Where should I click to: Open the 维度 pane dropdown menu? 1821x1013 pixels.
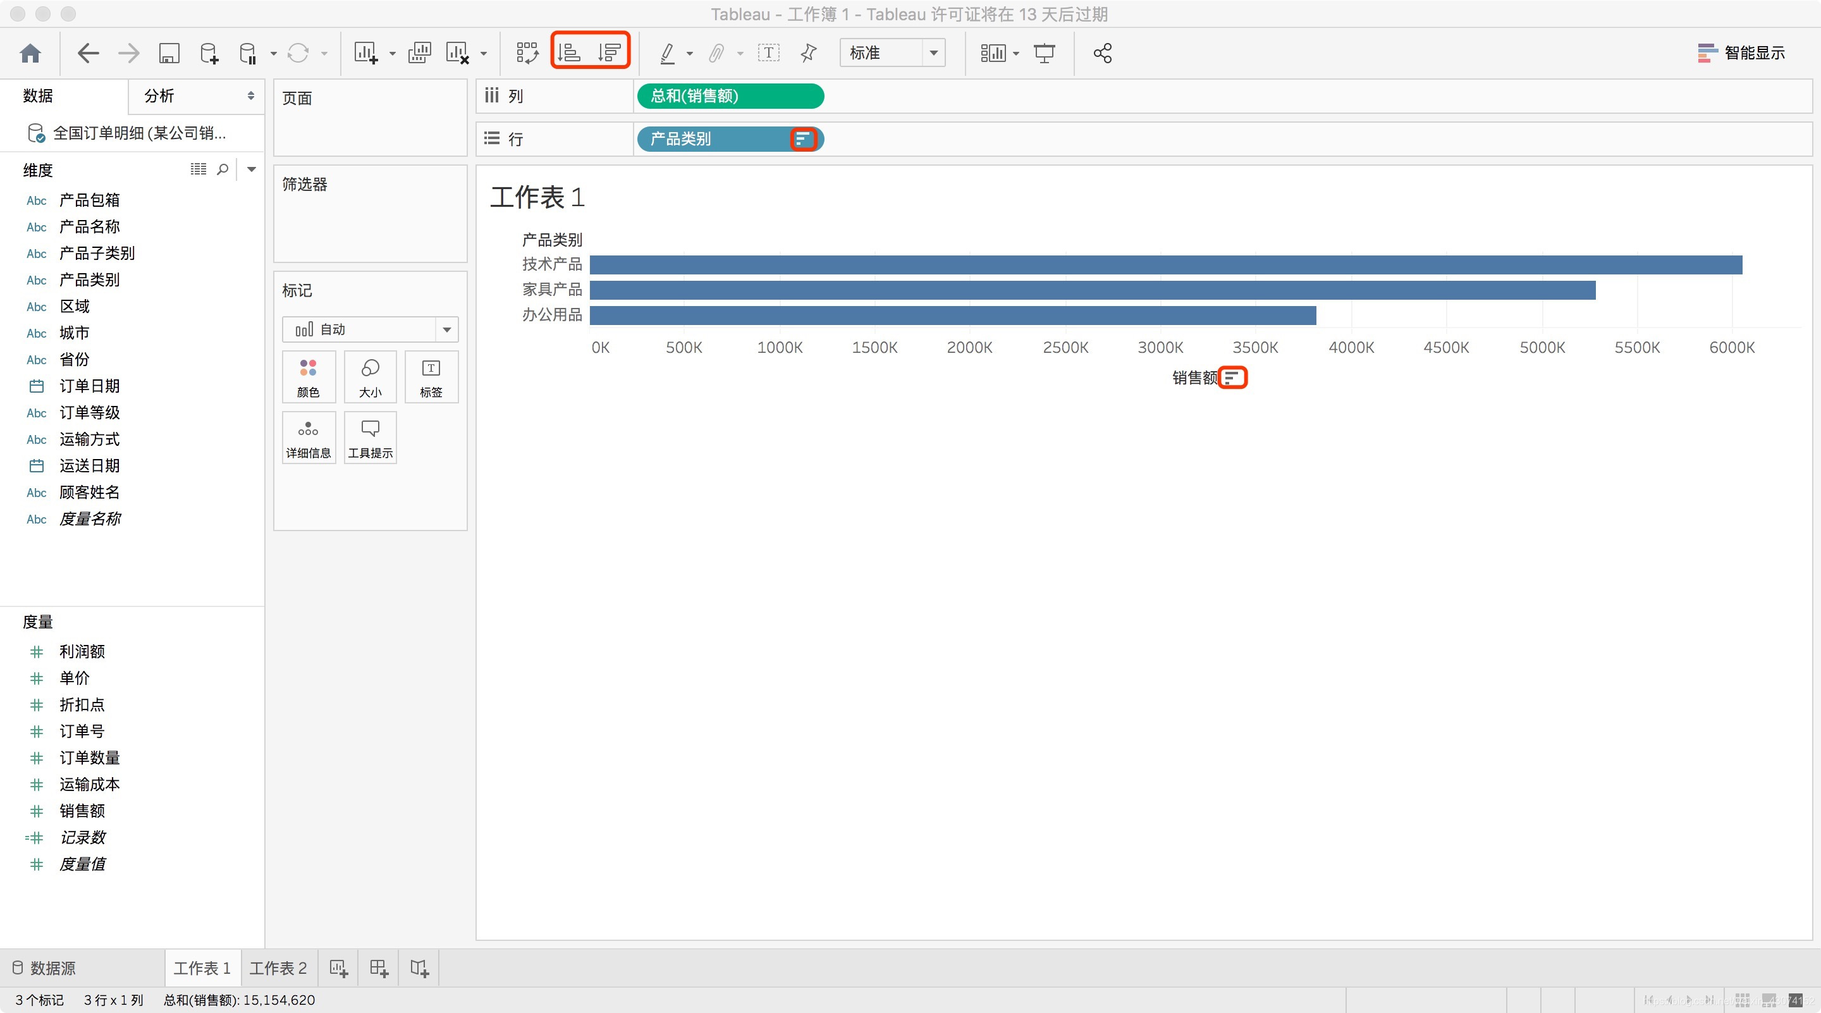point(252,169)
